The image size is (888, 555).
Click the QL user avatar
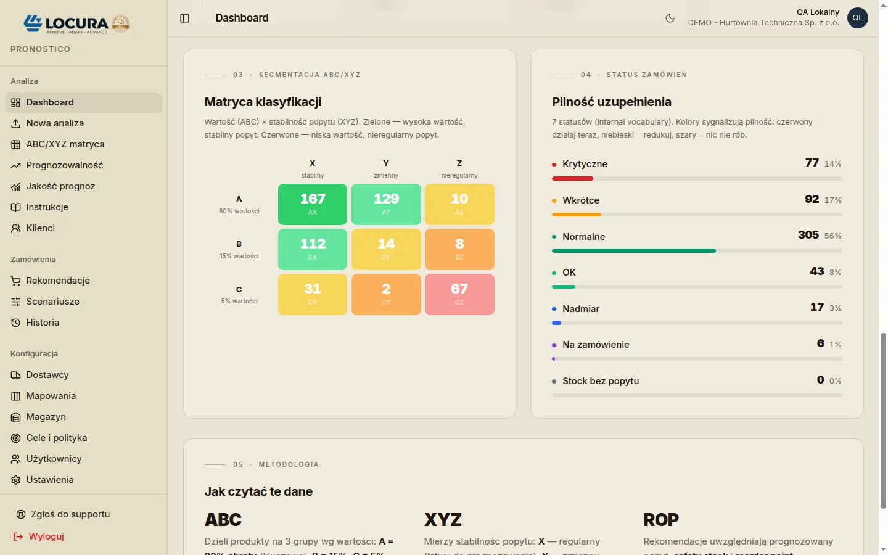tap(858, 18)
